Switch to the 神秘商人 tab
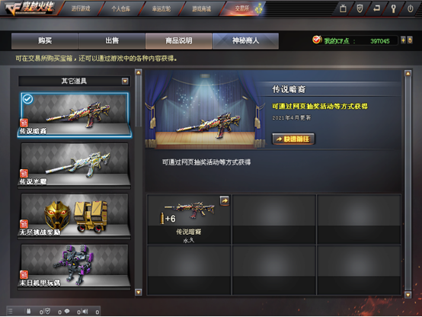The height and width of the screenshot is (317, 422). 245,40
